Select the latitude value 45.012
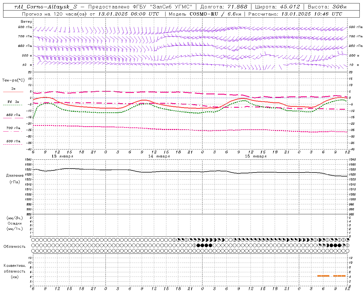Viewport: 364px width, 291px height. [290, 7]
